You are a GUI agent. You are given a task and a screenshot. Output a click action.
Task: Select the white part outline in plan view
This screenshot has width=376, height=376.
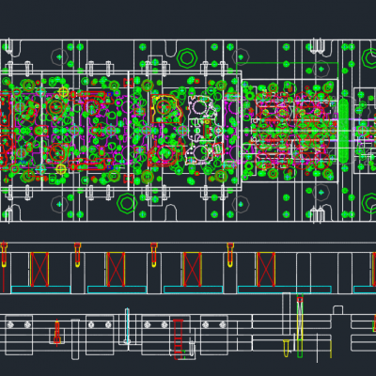point(203,131)
